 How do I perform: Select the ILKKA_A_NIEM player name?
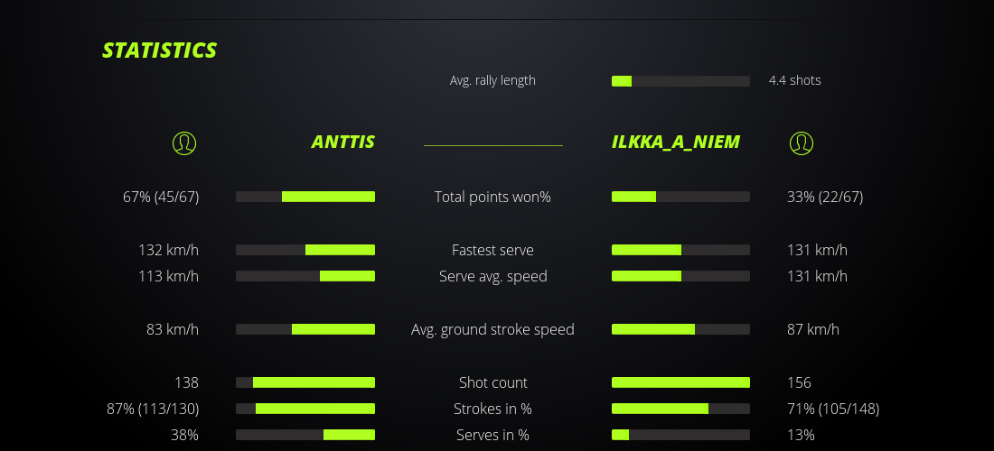click(x=675, y=142)
